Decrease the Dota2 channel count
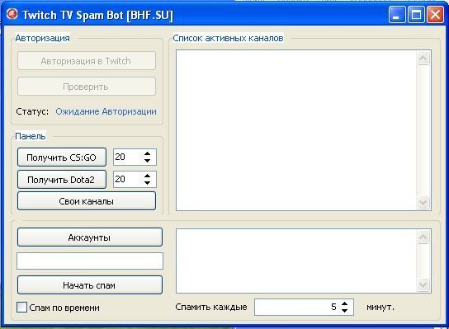This screenshot has height=329, width=449. click(147, 182)
